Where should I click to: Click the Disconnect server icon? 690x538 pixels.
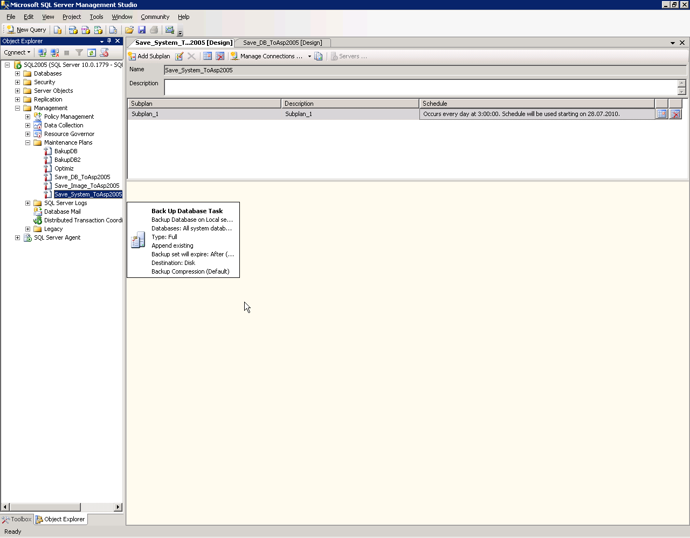tap(54, 52)
